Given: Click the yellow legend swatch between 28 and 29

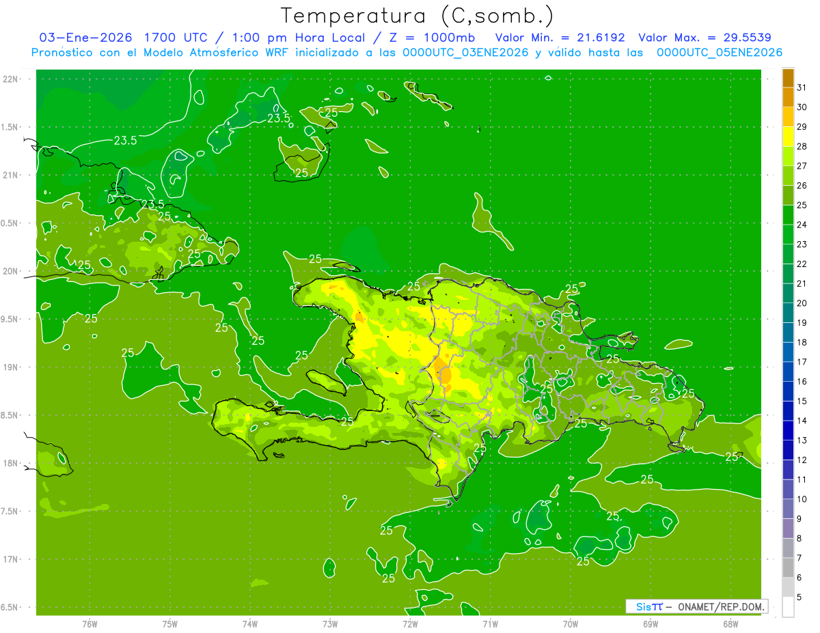Looking at the screenshot, I should [788, 137].
